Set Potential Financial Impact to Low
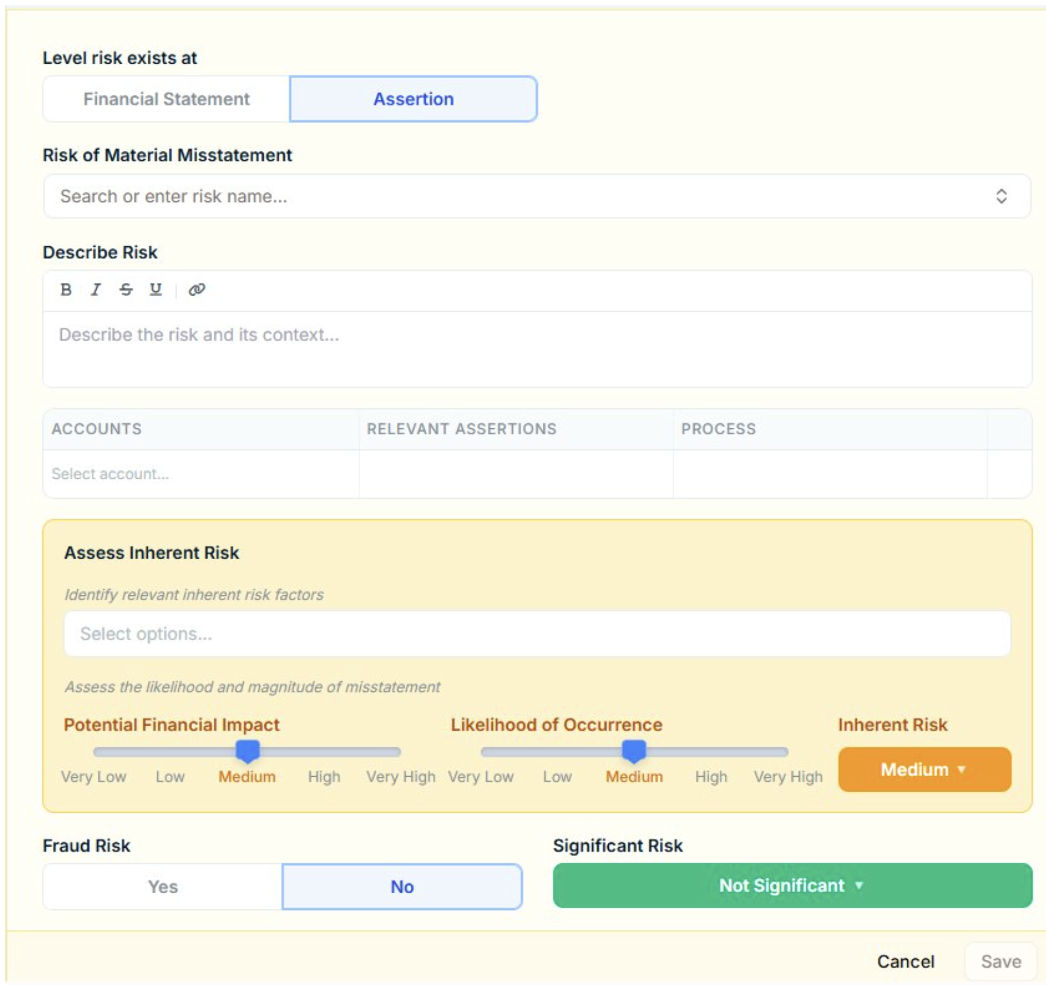The width and height of the screenshot is (1046, 996). point(170,777)
